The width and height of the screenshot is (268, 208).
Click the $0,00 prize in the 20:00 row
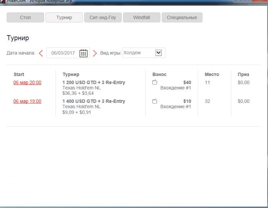pos(243,83)
